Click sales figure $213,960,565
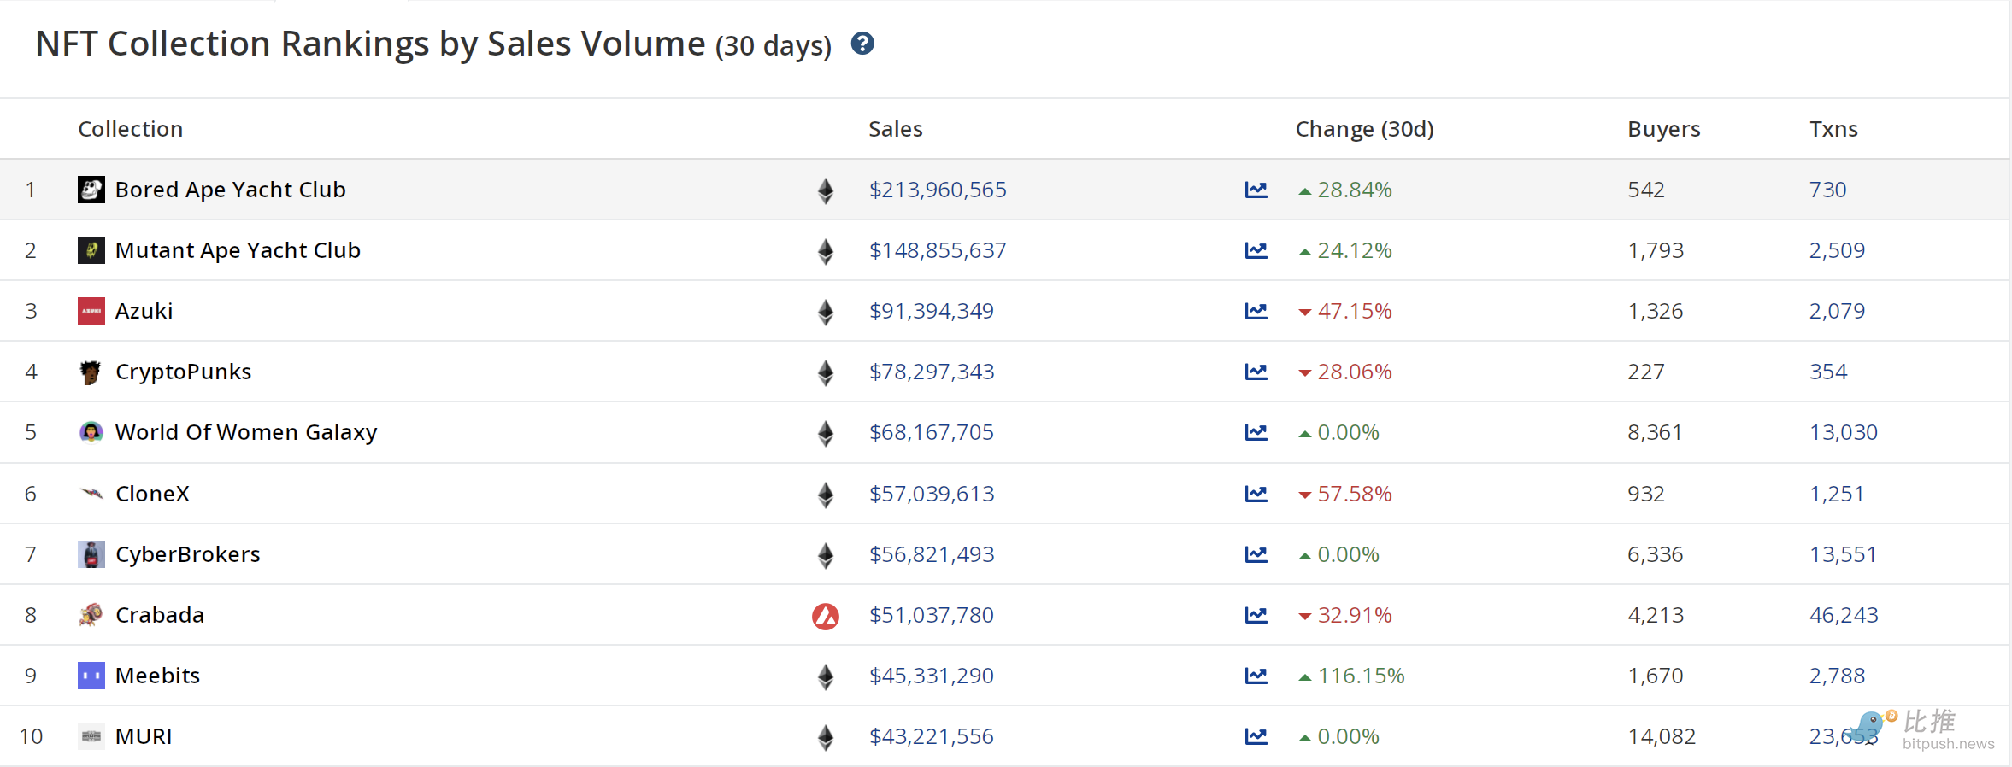This screenshot has width=2012, height=767. point(938,190)
